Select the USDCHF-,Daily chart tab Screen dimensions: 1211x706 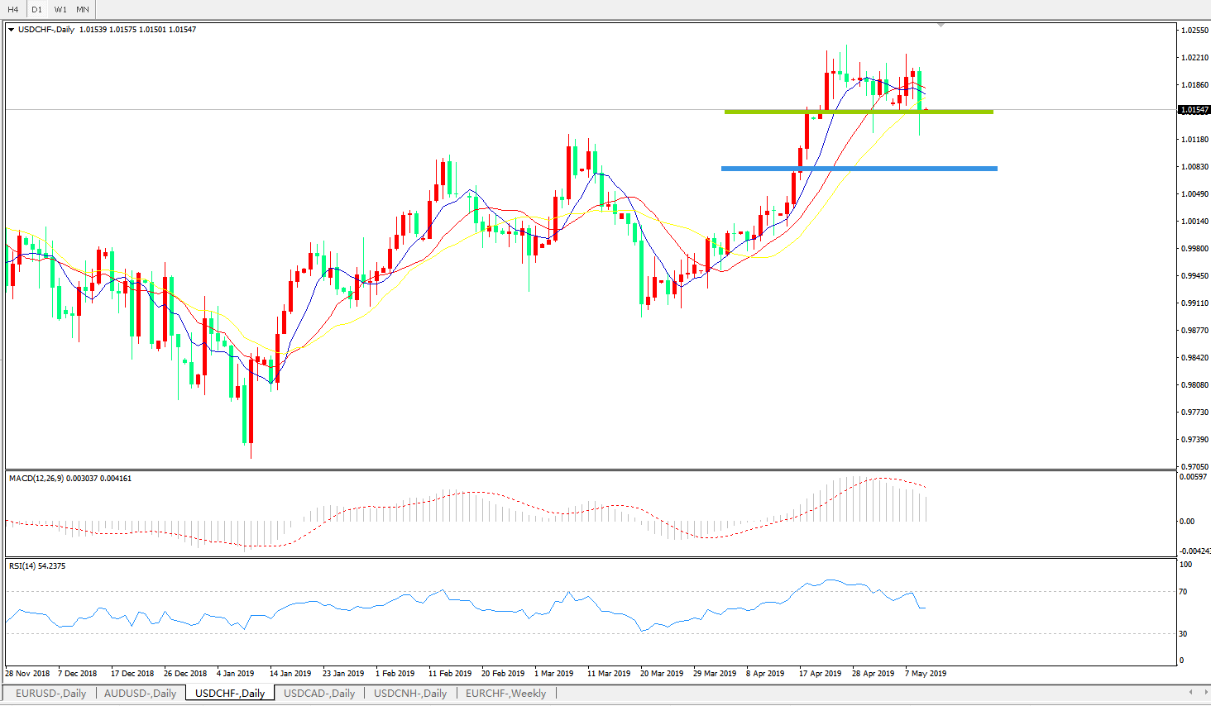click(x=230, y=694)
